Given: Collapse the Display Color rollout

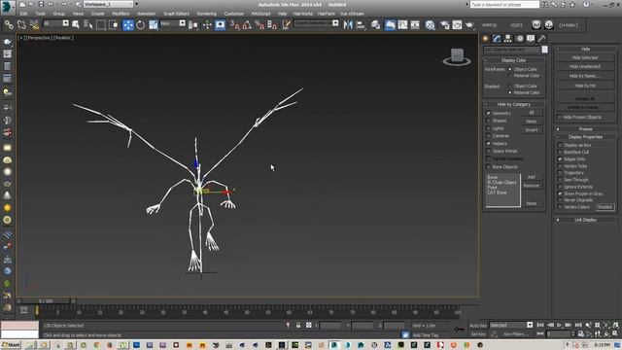Looking at the screenshot, I should click(514, 60).
